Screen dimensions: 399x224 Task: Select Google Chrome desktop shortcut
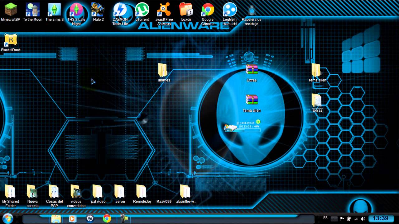[208, 14]
